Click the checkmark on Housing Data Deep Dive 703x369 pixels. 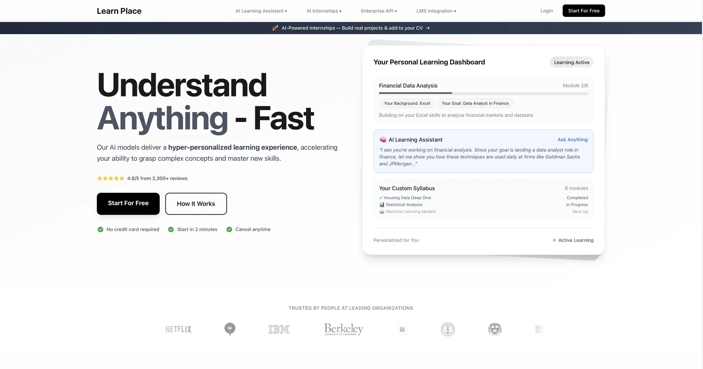click(381, 198)
